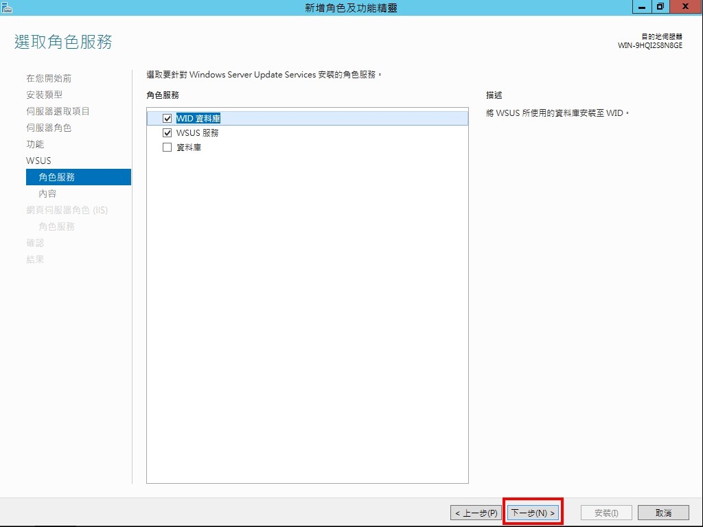
Task: Click the server name WIN-9HQI2S8N8GE
Action: click(x=649, y=45)
